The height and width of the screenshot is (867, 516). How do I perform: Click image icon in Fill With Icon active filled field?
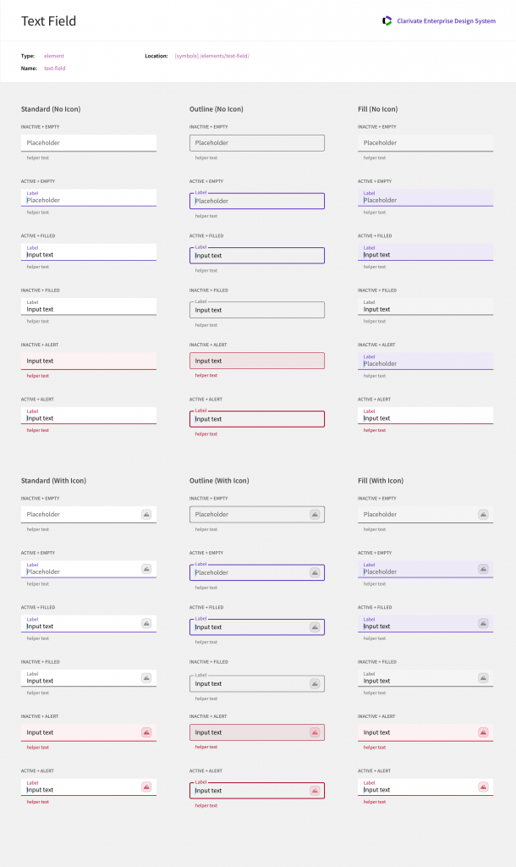(x=483, y=623)
